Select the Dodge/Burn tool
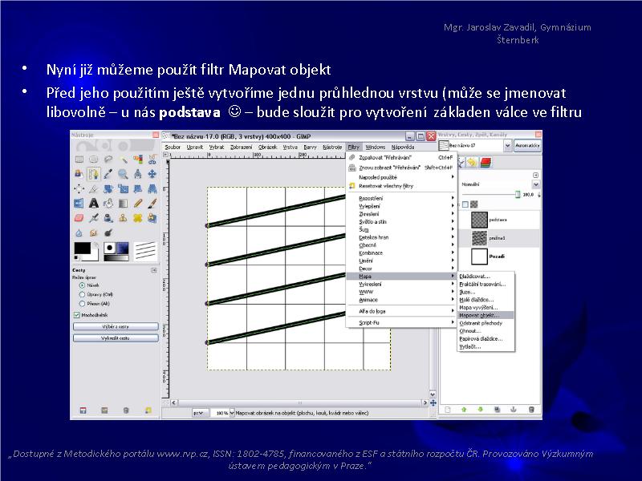The width and height of the screenshot is (642, 481). pyautogui.click(x=108, y=232)
